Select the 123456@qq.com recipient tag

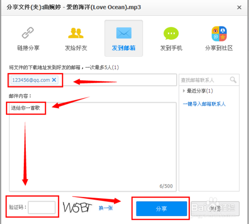[x=34, y=80]
